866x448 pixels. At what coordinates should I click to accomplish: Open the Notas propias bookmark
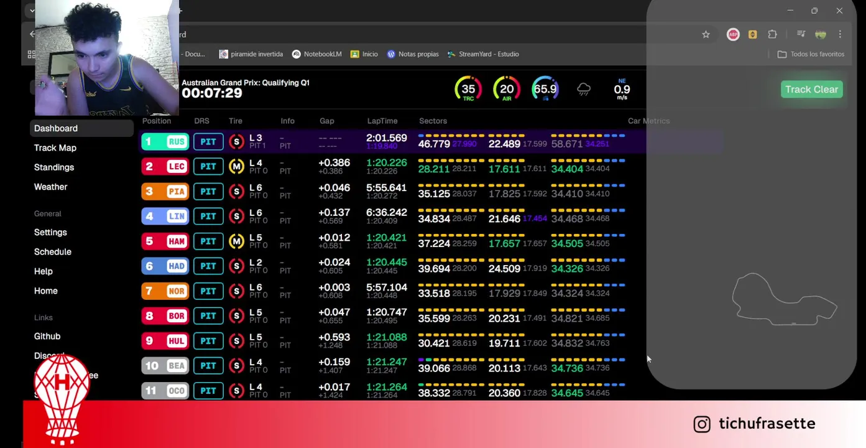click(x=413, y=54)
